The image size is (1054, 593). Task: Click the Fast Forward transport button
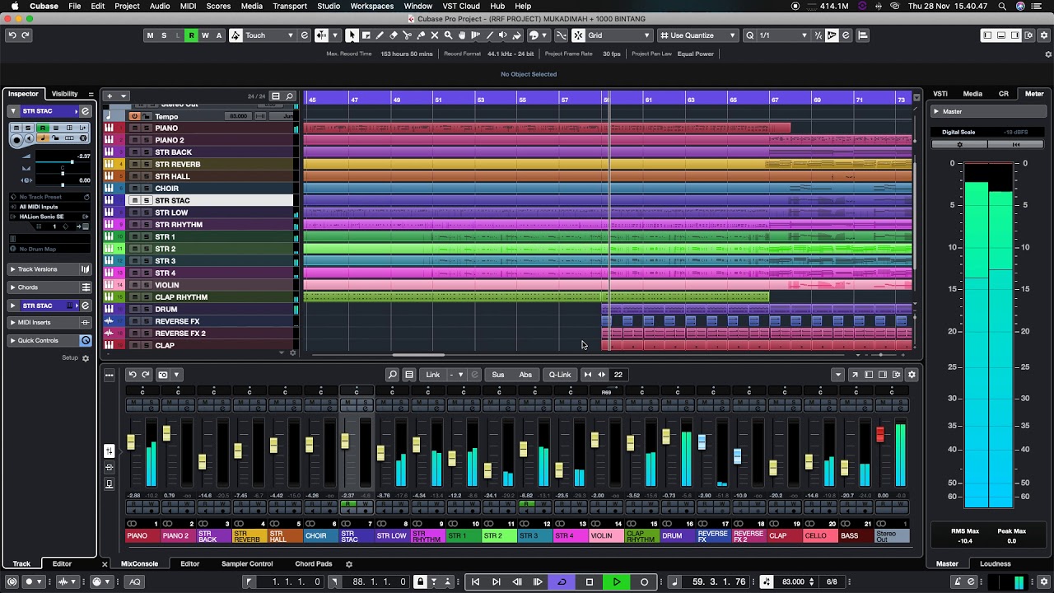539,582
